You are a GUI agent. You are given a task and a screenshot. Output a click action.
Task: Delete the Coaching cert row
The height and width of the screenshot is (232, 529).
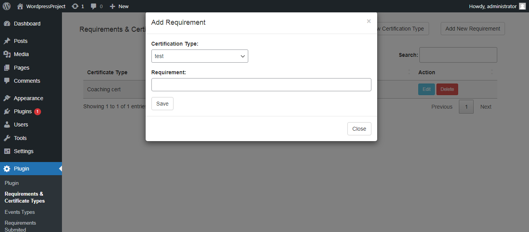[447, 89]
